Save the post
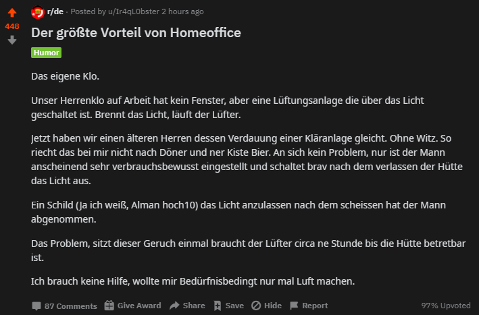This screenshot has height=315, width=479. click(234, 306)
